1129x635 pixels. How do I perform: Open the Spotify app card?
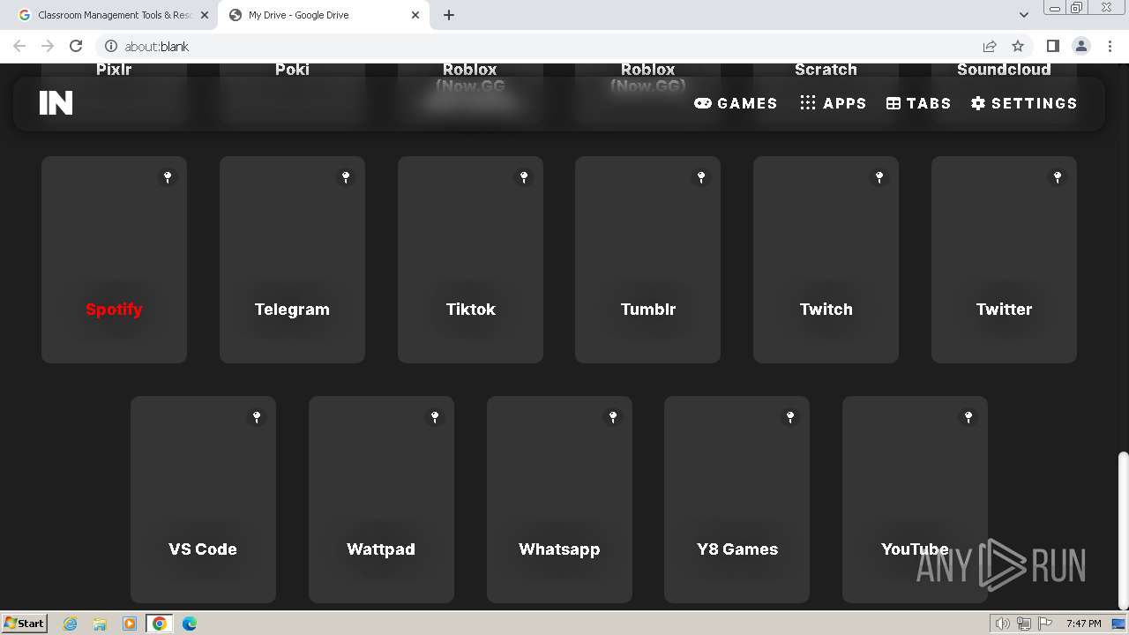[114, 259]
